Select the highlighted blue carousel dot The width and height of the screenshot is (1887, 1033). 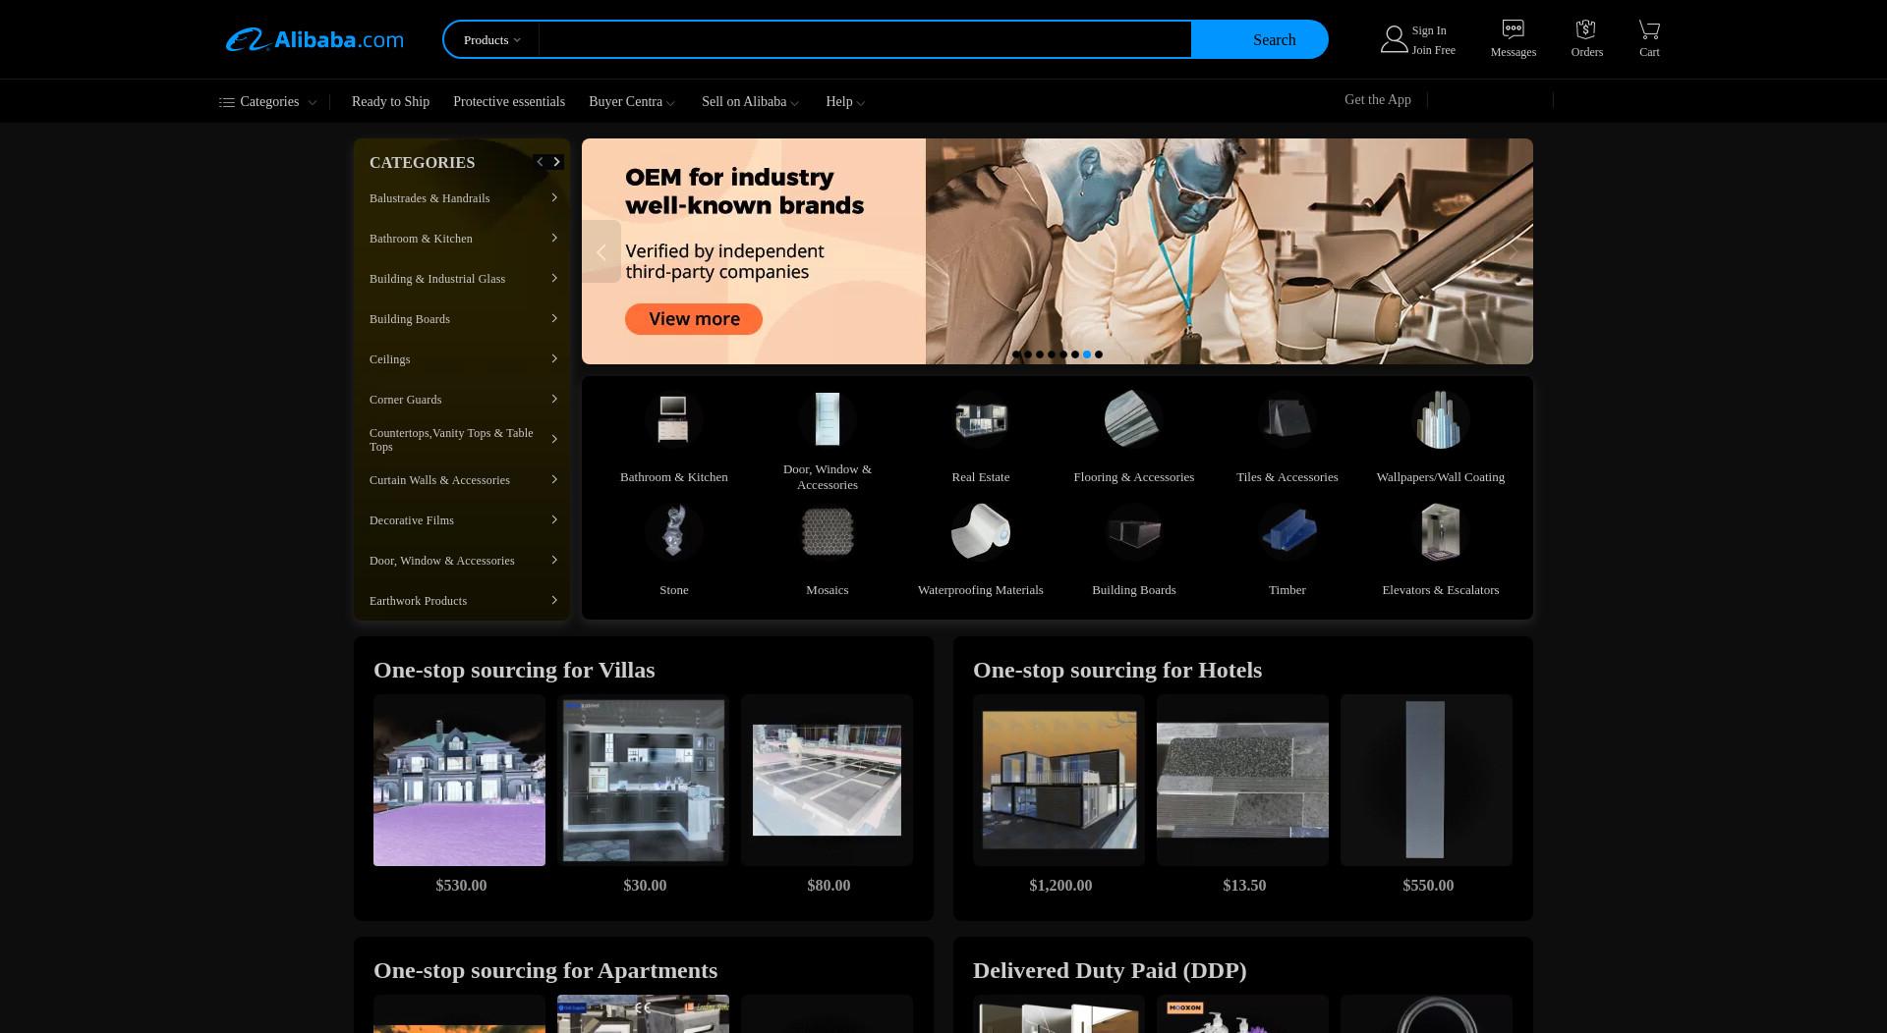click(1087, 354)
